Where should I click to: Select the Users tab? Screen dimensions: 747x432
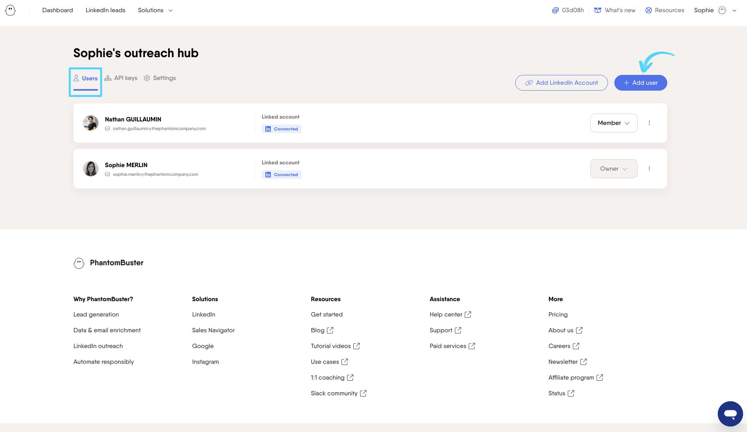pyautogui.click(x=86, y=78)
